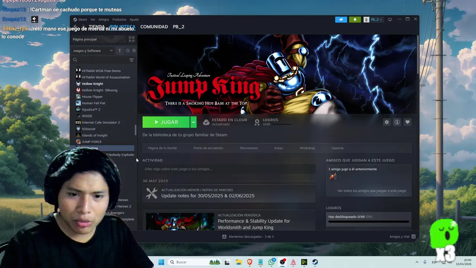Open the PB_2 profile tab

(178, 27)
